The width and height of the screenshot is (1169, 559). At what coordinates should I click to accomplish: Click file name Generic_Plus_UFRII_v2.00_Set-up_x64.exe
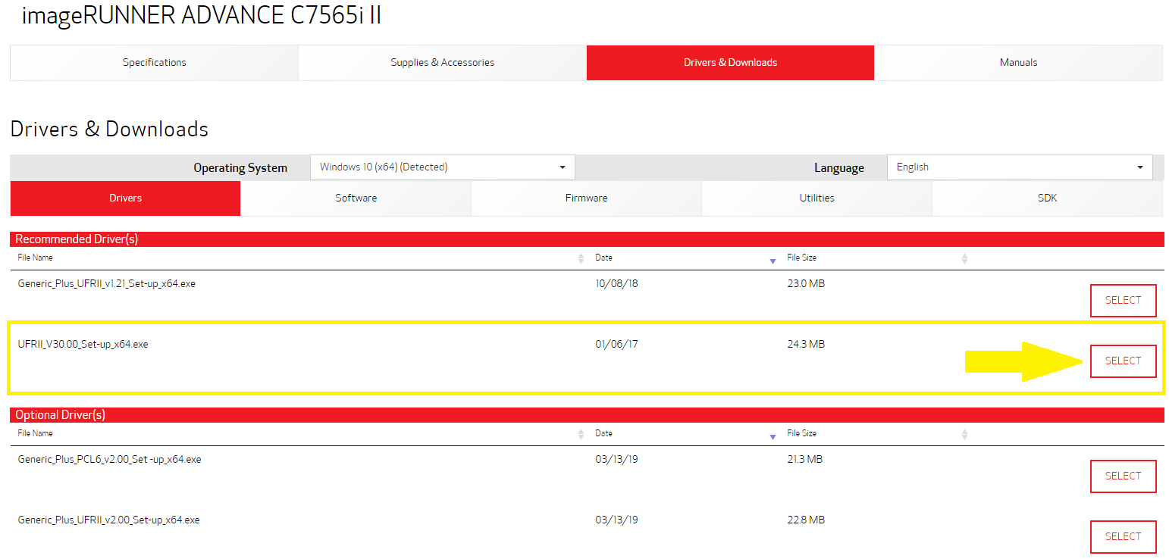click(108, 520)
